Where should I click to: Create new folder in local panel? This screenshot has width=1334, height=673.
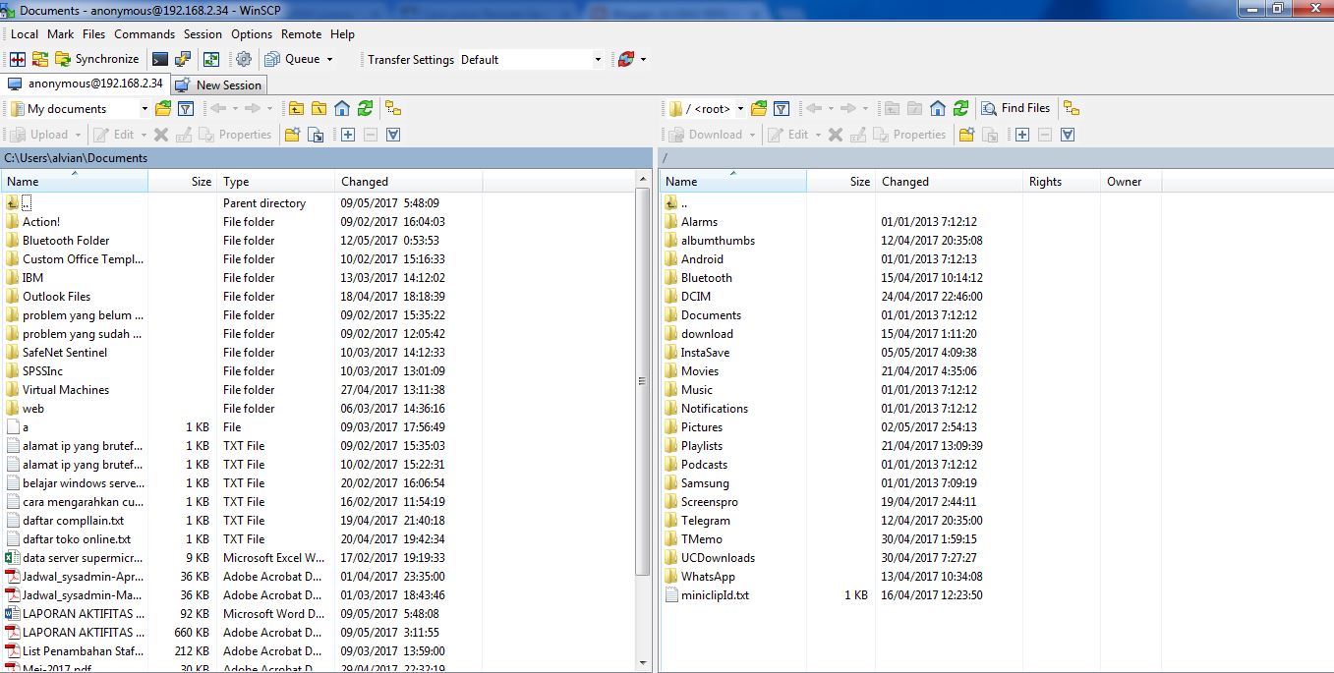pos(292,135)
